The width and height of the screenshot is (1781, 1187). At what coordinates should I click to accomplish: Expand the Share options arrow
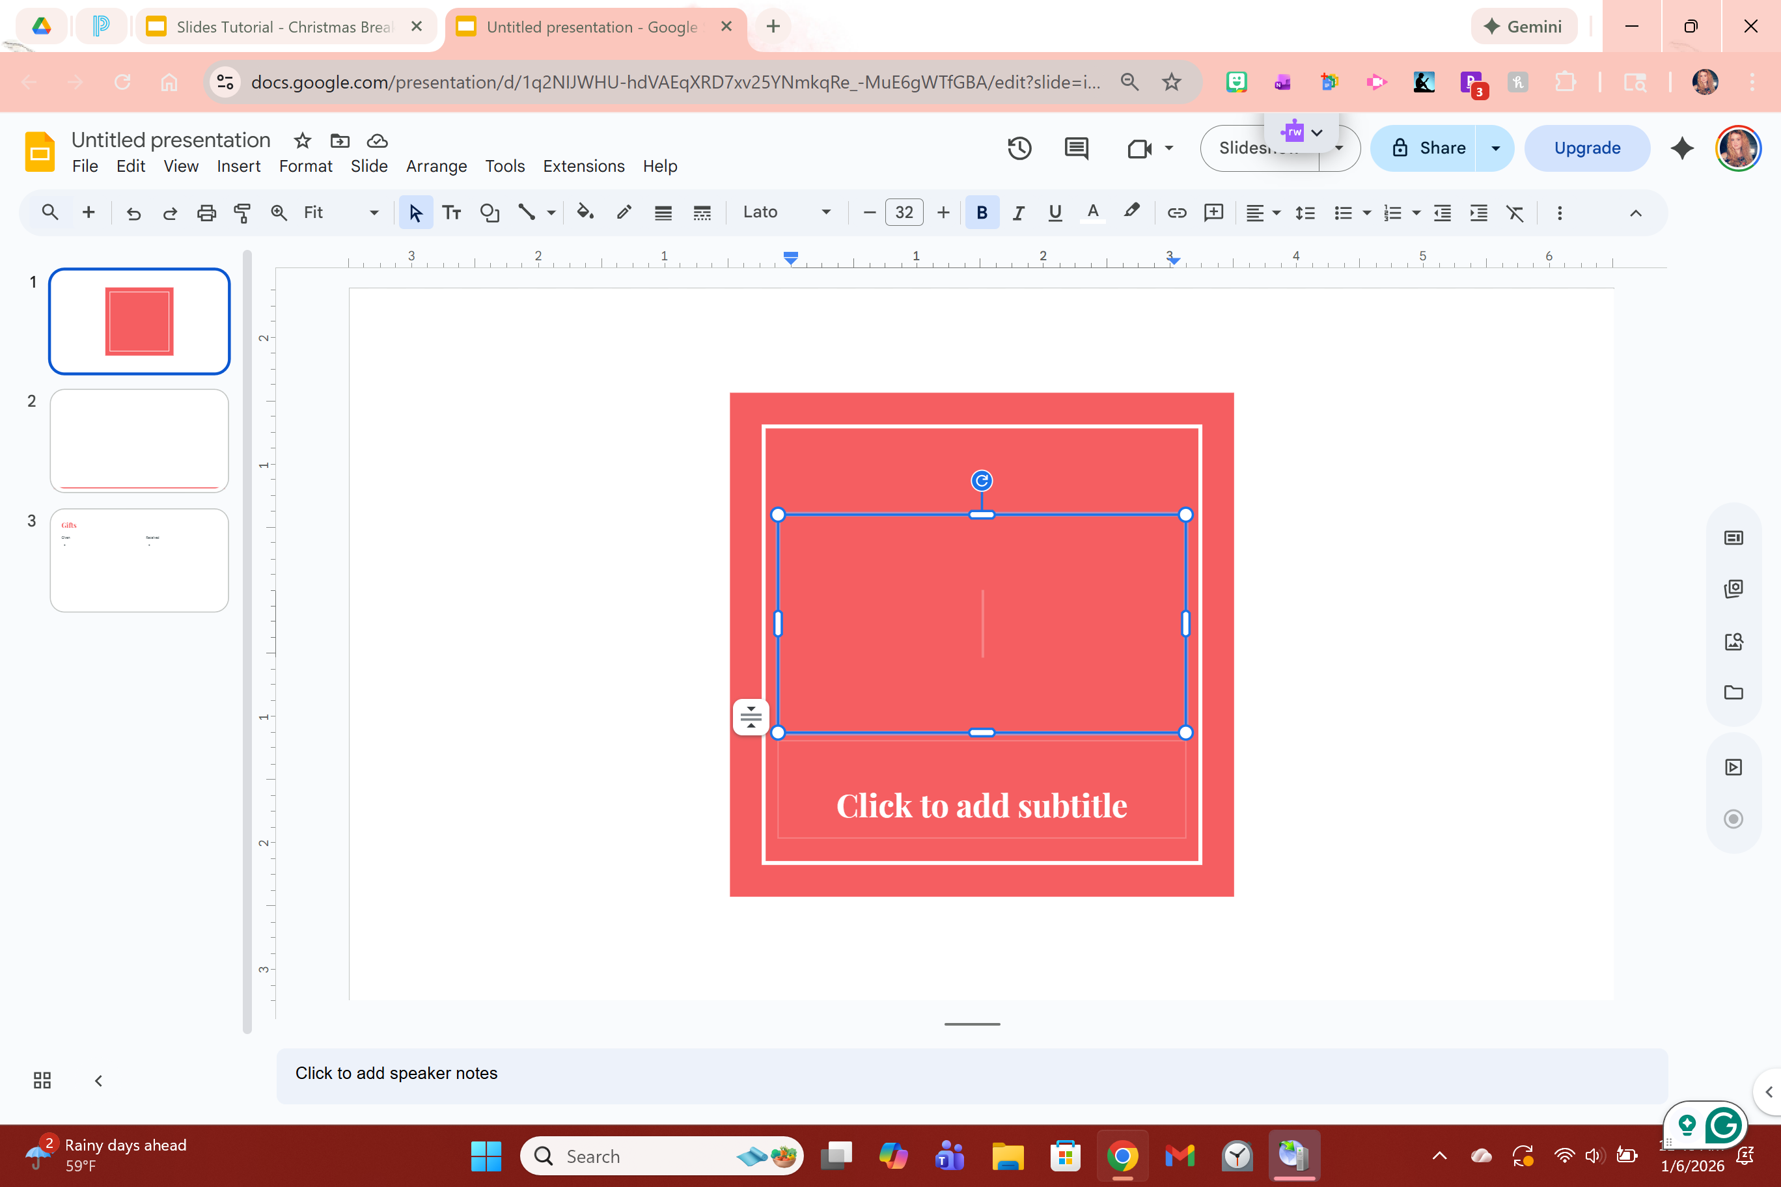point(1495,148)
